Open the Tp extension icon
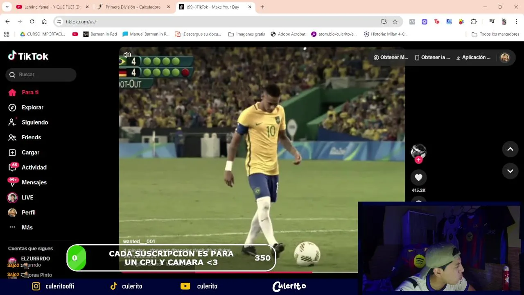The height and width of the screenshot is (295, 524). click(437, 21)
